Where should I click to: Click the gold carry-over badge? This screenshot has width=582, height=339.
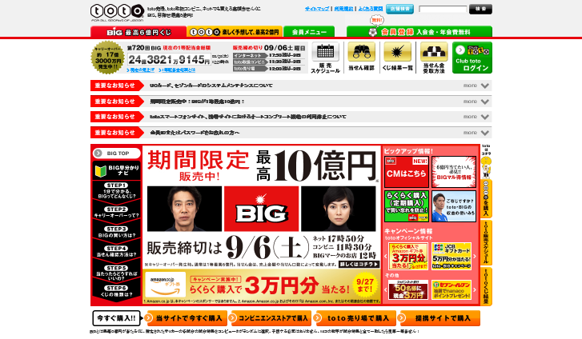coord(108,58)
